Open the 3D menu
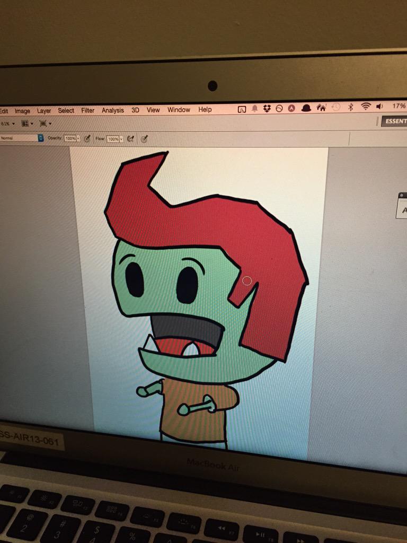The image size is (407, 543). click(135, 110)
